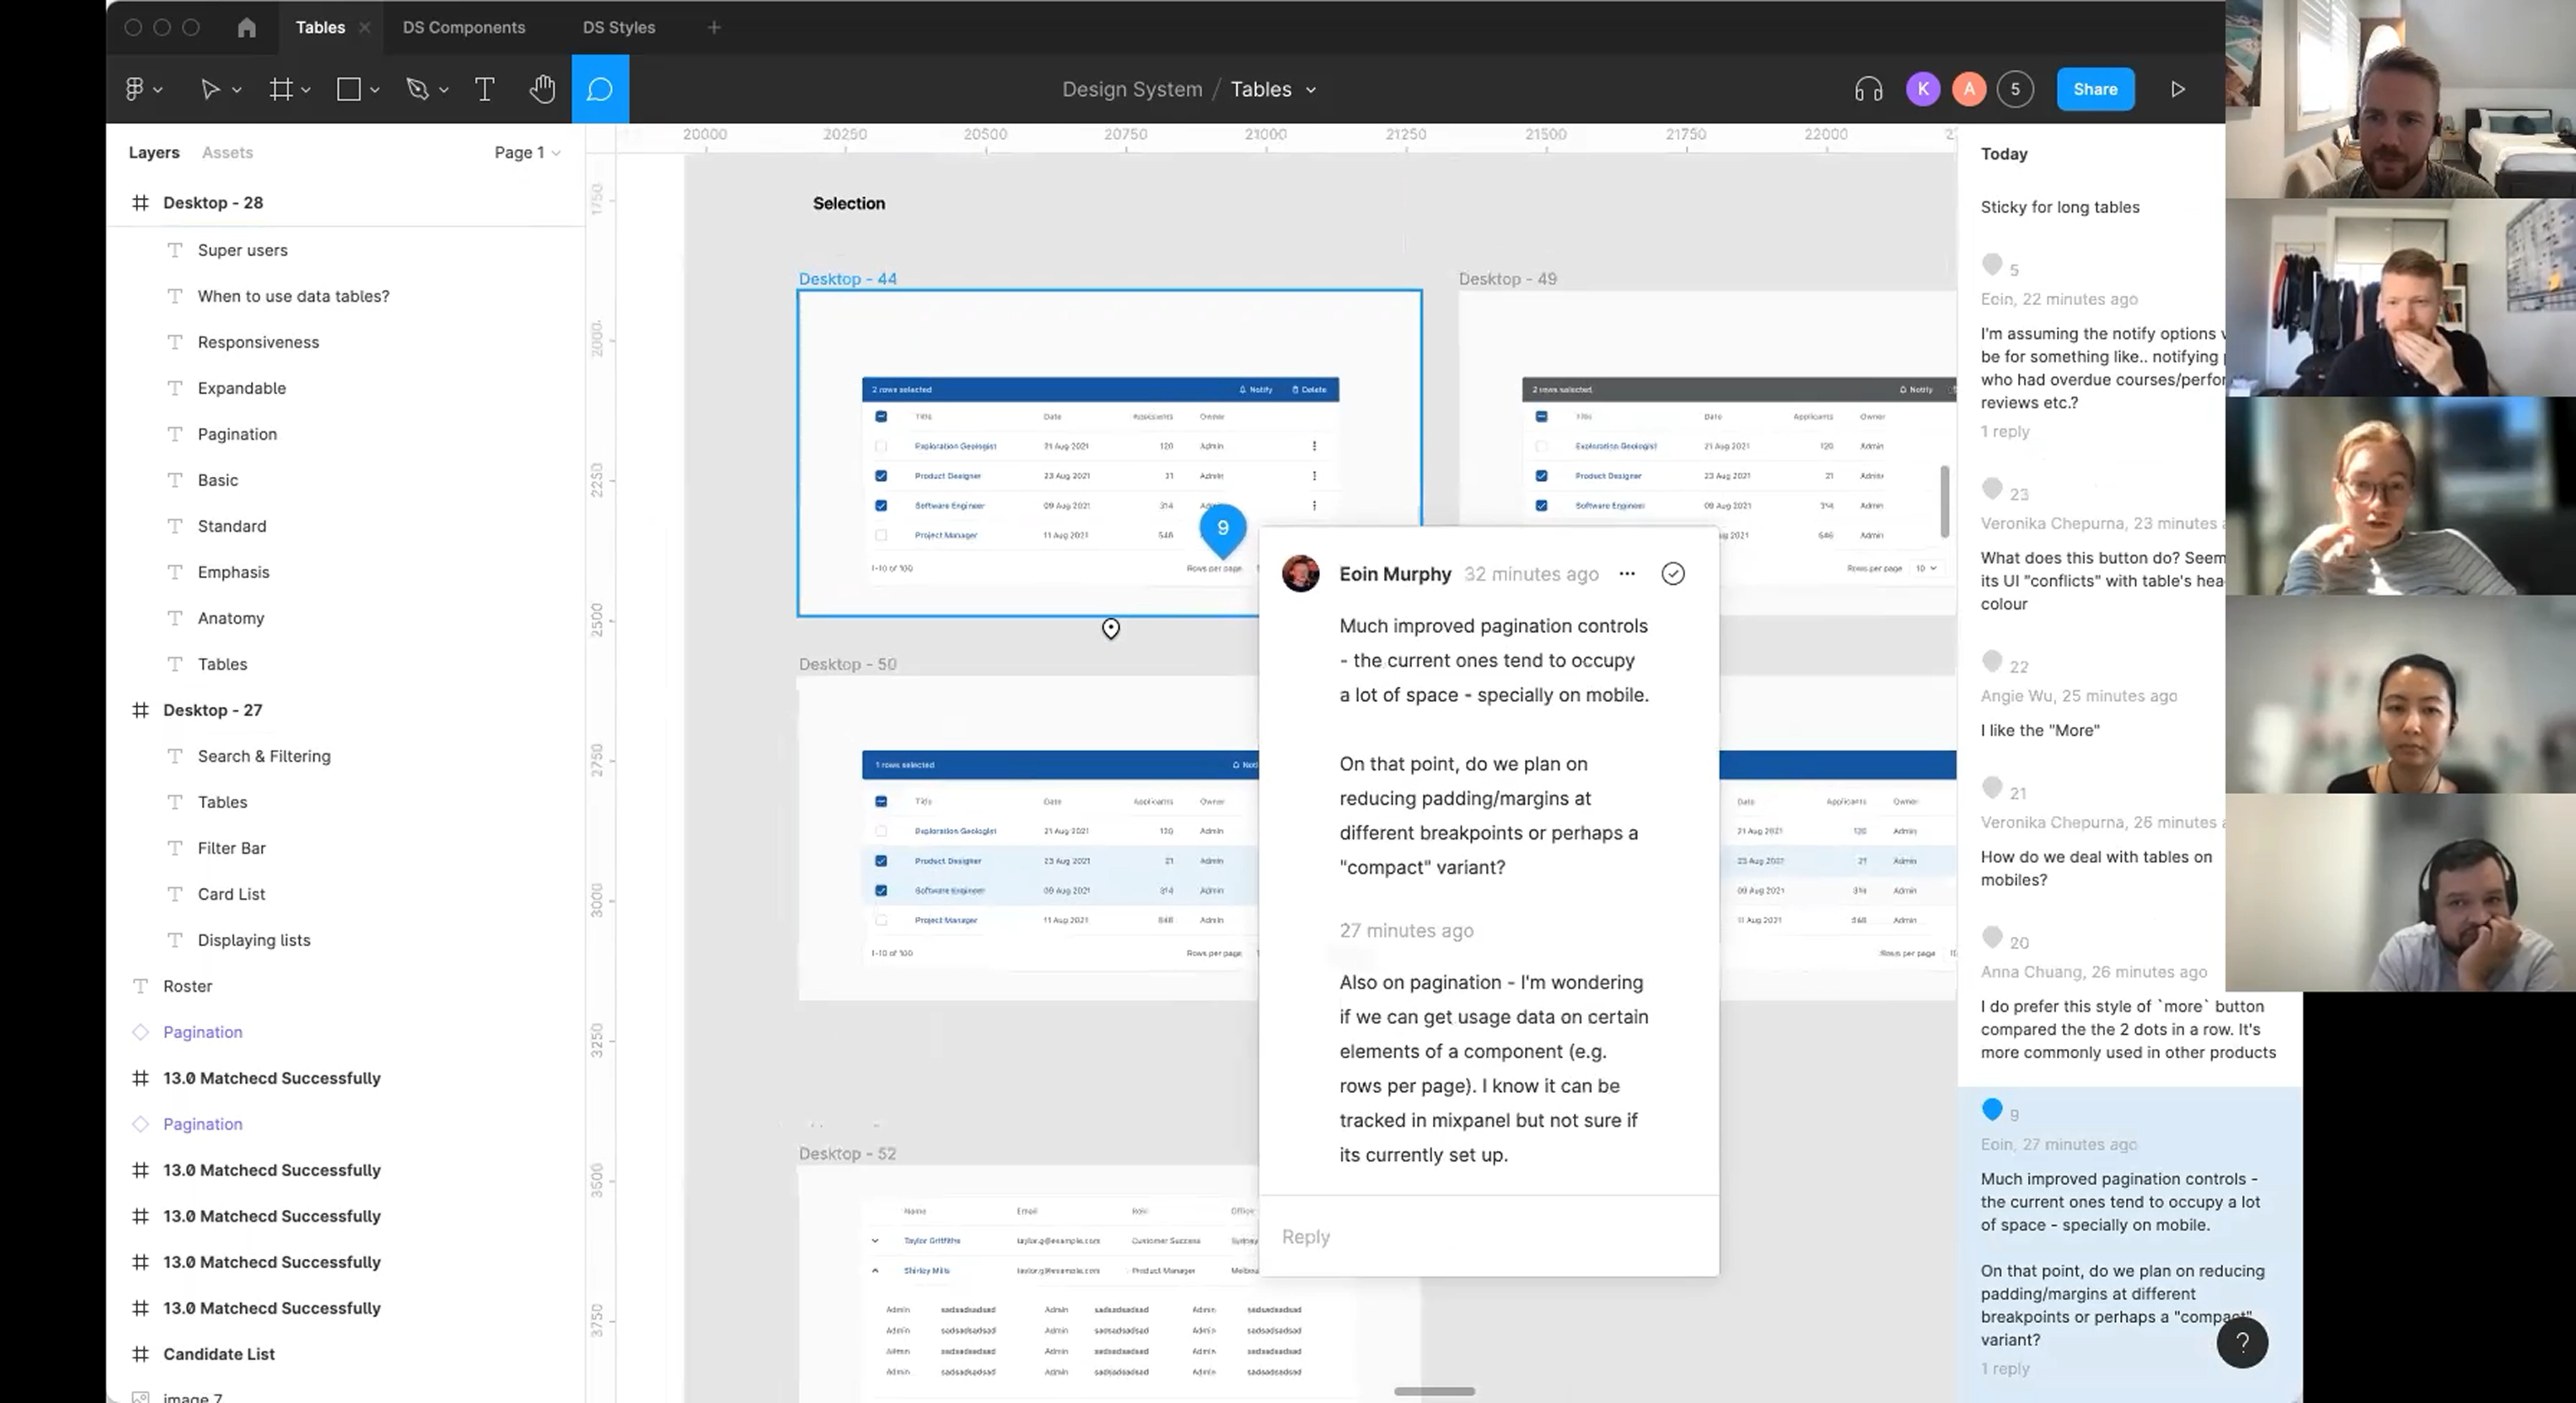Uncheck Product Designer row in Desktop - 50
The width and height of the screenshot is (2576, 1403).
(881, 861)
